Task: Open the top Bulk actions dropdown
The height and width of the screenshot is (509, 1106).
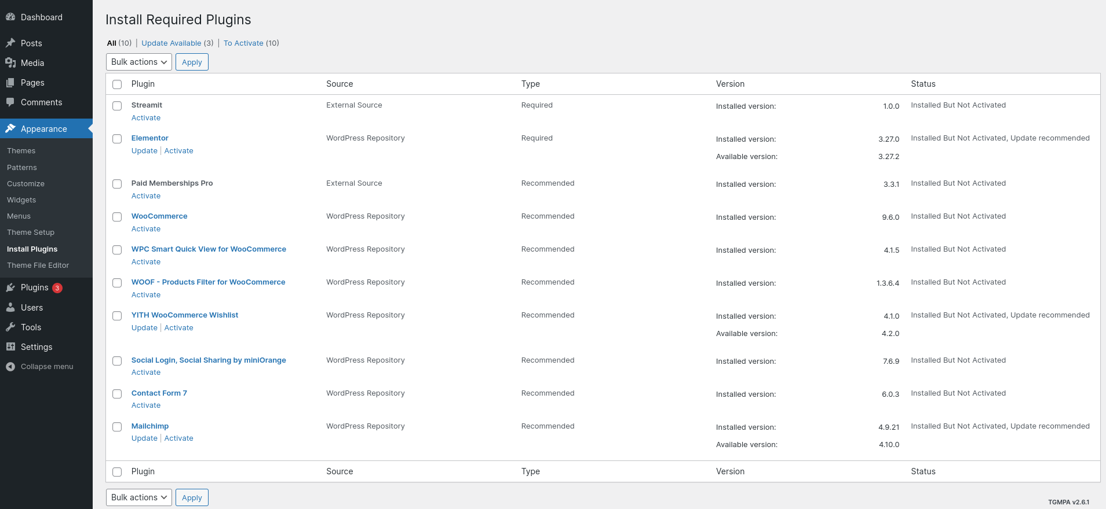Action: click(139, 62)
